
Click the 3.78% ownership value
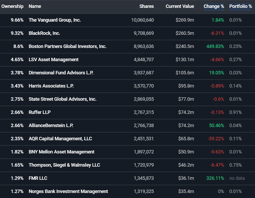tap(17, 73)
